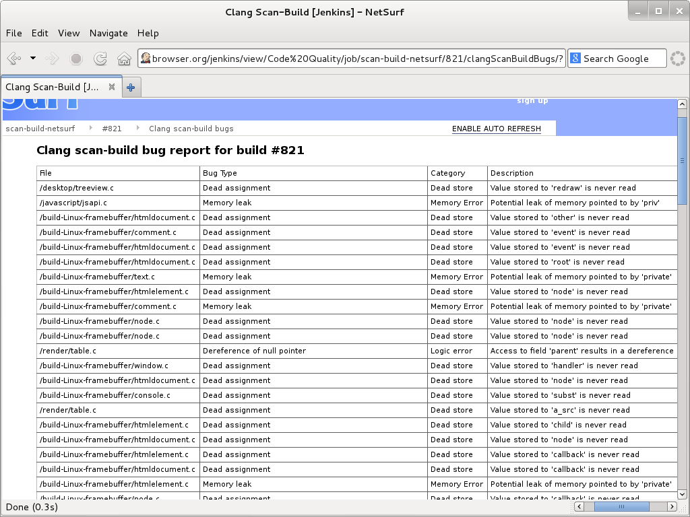Close the Clang Scan-Build tab
The height and width of the screenshot is (517, 690).
pyautogui.click(x=112, y=87)
